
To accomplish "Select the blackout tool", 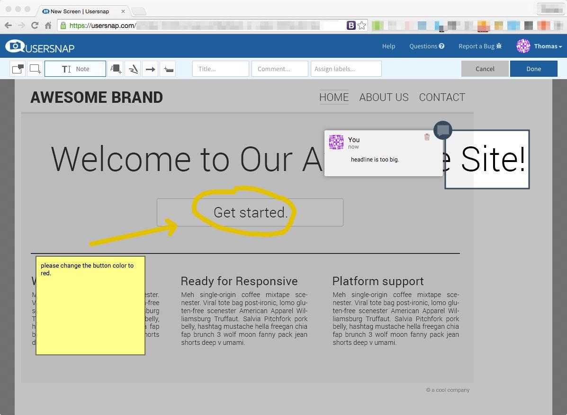I will 115,69.
